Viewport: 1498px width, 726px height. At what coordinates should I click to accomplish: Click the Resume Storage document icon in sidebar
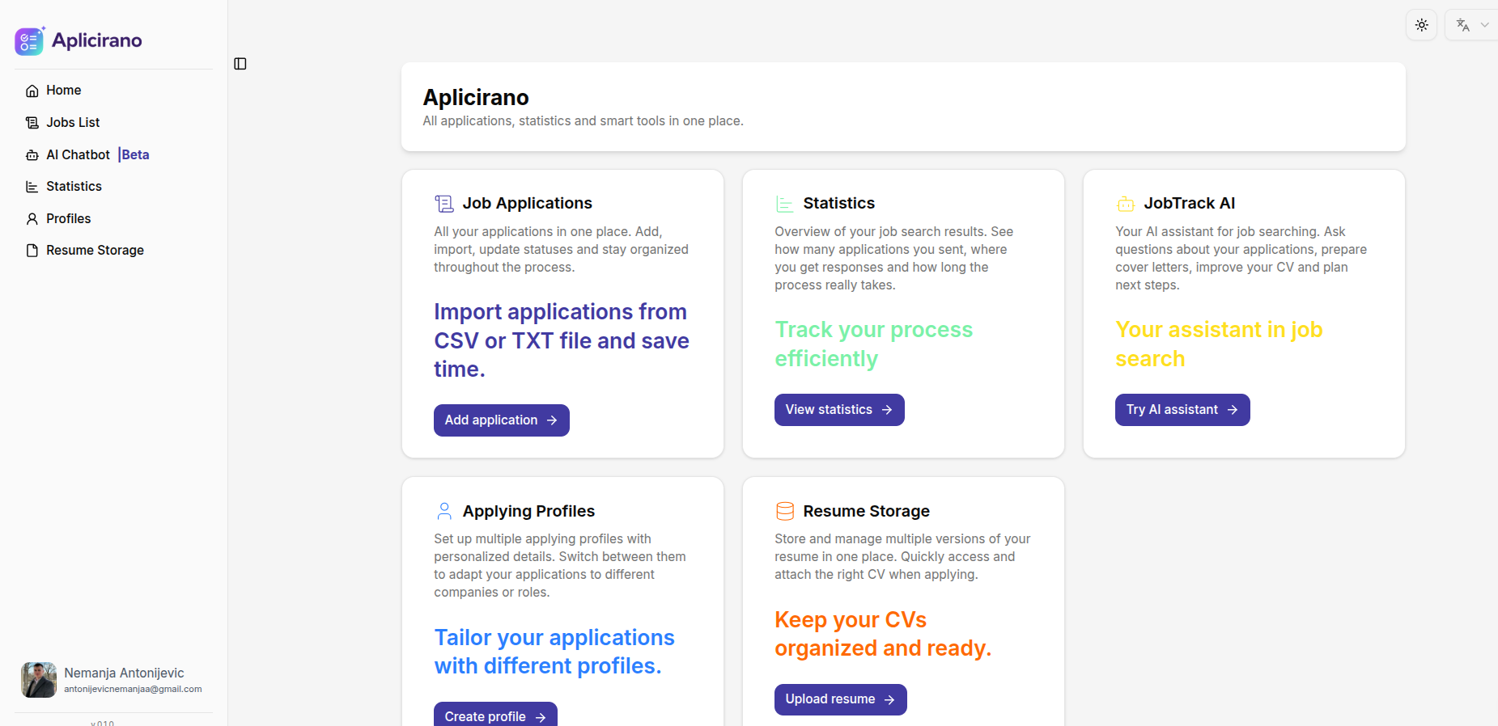(32, 250)
